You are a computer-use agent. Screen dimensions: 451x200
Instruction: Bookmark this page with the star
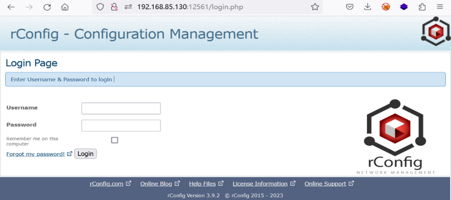[x=315, y=7]
